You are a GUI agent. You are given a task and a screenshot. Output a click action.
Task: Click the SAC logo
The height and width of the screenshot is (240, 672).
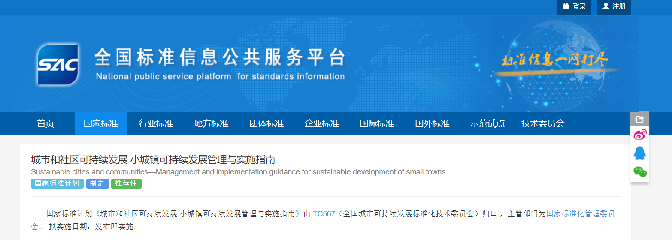click(58, 64)
